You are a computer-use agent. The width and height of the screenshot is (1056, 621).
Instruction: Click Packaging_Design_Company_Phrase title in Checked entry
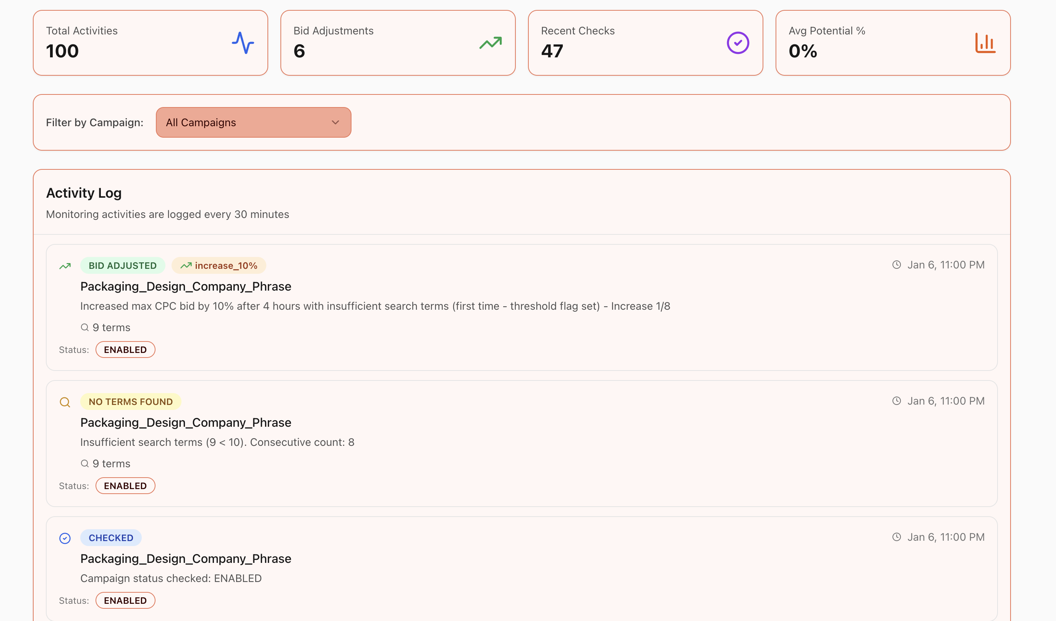[186, 559]
